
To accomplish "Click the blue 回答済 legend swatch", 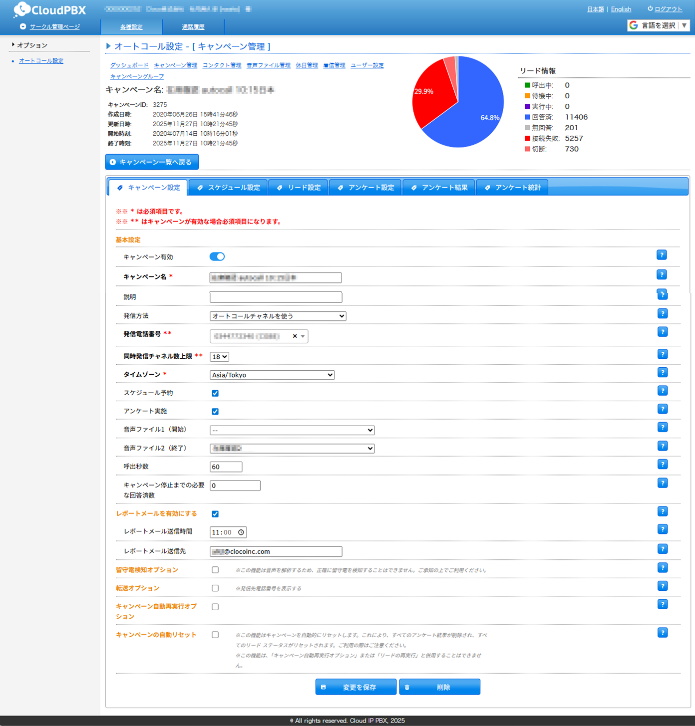I will coord(527,117).
